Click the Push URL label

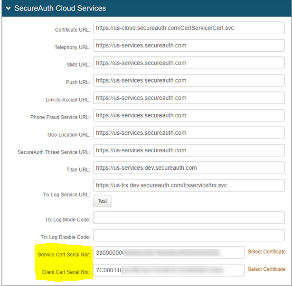pos(78,82)
